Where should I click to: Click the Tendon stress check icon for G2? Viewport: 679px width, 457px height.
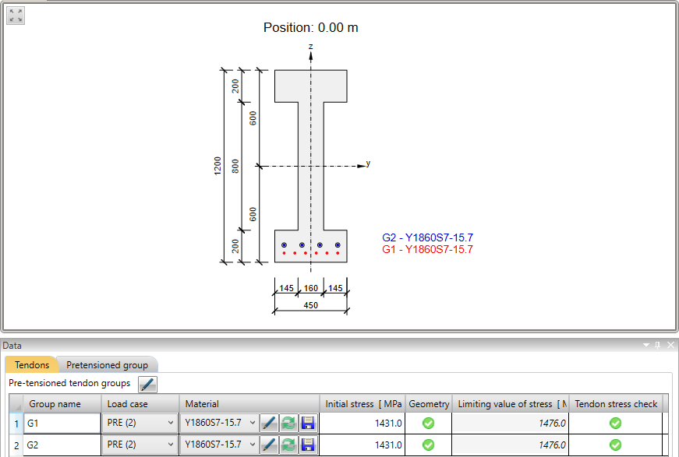(615, 445)
